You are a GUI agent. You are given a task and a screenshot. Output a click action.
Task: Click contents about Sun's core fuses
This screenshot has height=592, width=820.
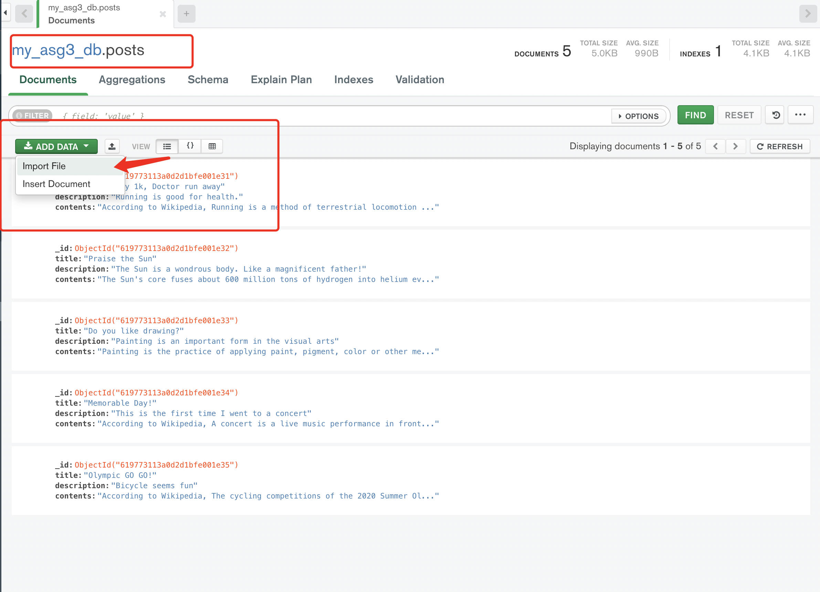(268, 279)
